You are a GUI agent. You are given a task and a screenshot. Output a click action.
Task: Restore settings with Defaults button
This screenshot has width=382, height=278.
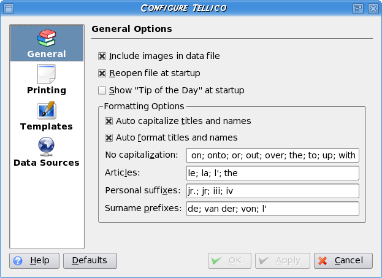pyautogui.click(x=90, y=261)
